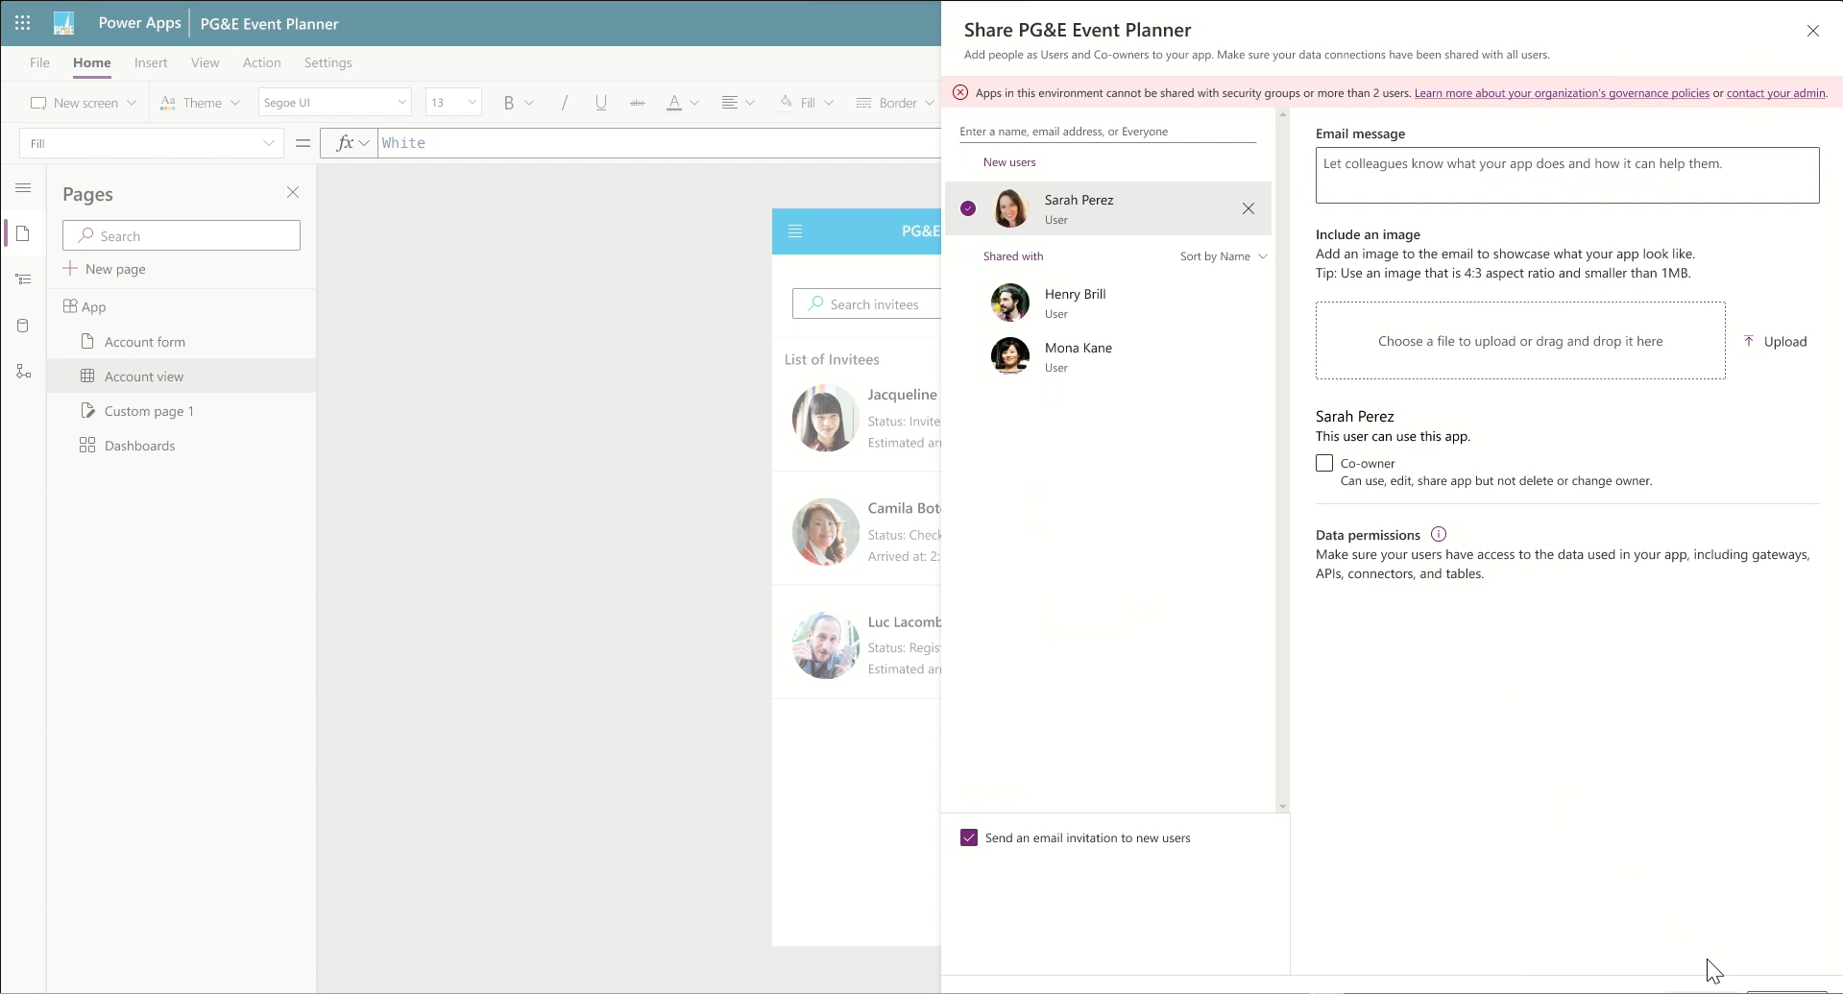The height and width of the screenshot is (994, 1843).
Task: Click the Border toolbar icon
Action: click(864, 103)
